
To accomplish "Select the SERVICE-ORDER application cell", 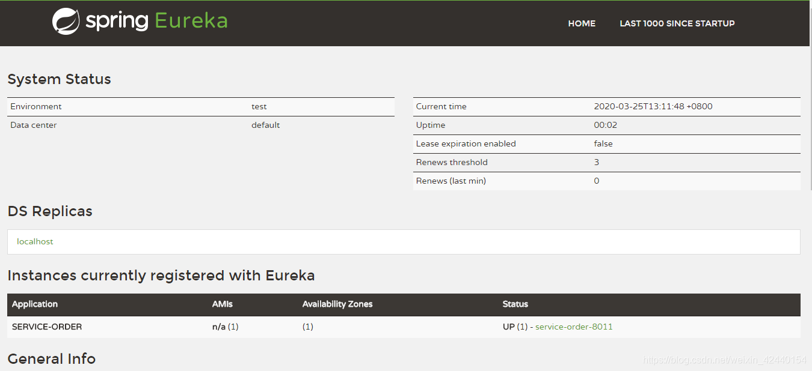I will point(47,327).
